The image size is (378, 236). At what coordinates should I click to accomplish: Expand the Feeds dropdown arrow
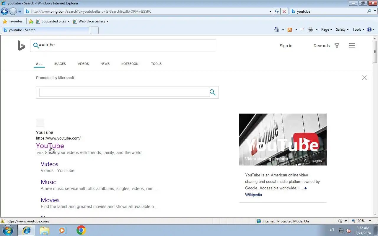tap(296, 29)
